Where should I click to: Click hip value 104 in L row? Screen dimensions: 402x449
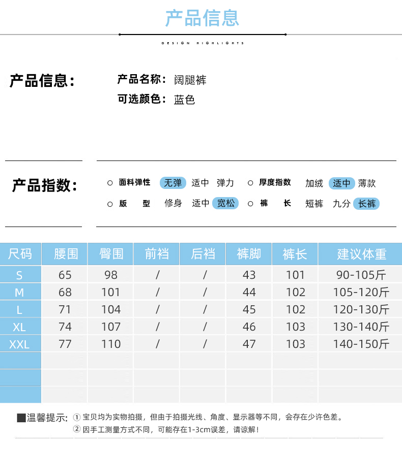tap(111, 309)
